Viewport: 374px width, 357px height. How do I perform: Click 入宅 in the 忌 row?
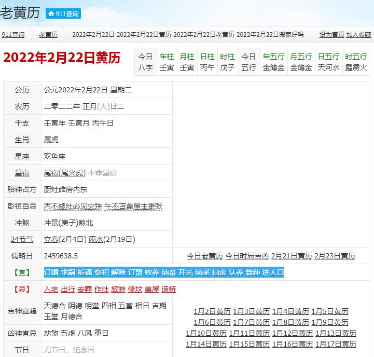click(x=51, y=289)
